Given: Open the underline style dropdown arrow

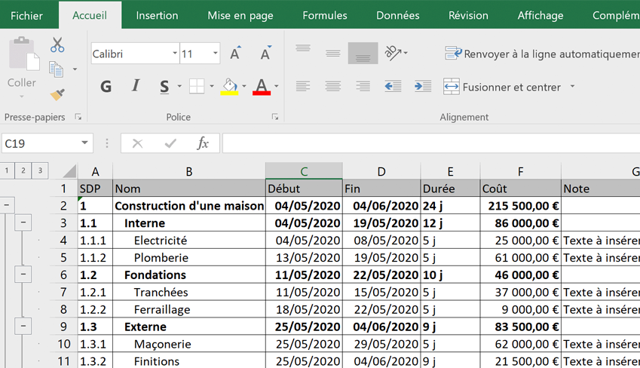Looking at the screenshot, I should pyautogui.click(x=179, y=86).
